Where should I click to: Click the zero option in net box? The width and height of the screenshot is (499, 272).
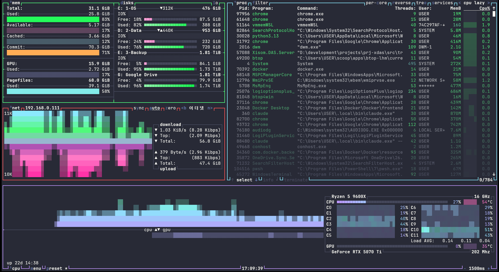coord(170,108)
